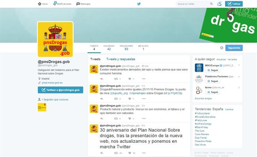Follow facme with Seguir button
Image resolution: width=257 pixels, height=157 pixels.
213,92
